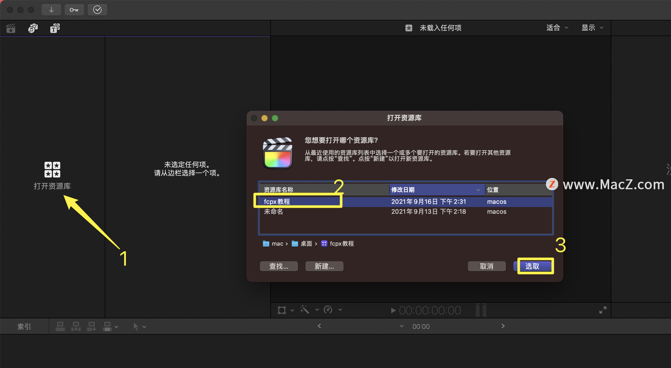
Task: Open the 适合 zoom dropdown
Action: pyautogui.click(x=557, y=28)
